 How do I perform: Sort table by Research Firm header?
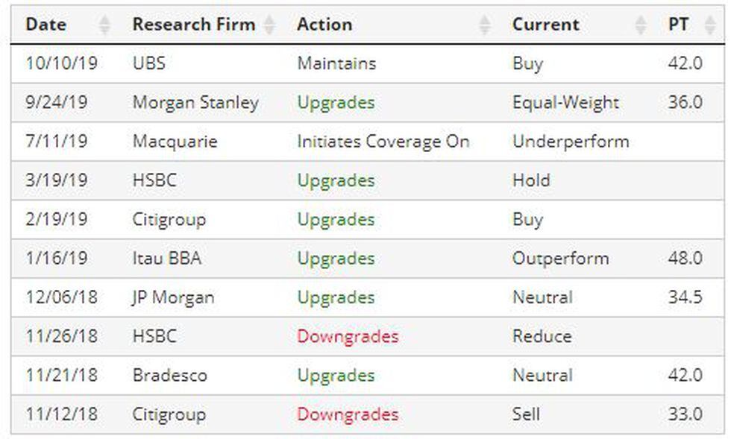coord(193,25)
